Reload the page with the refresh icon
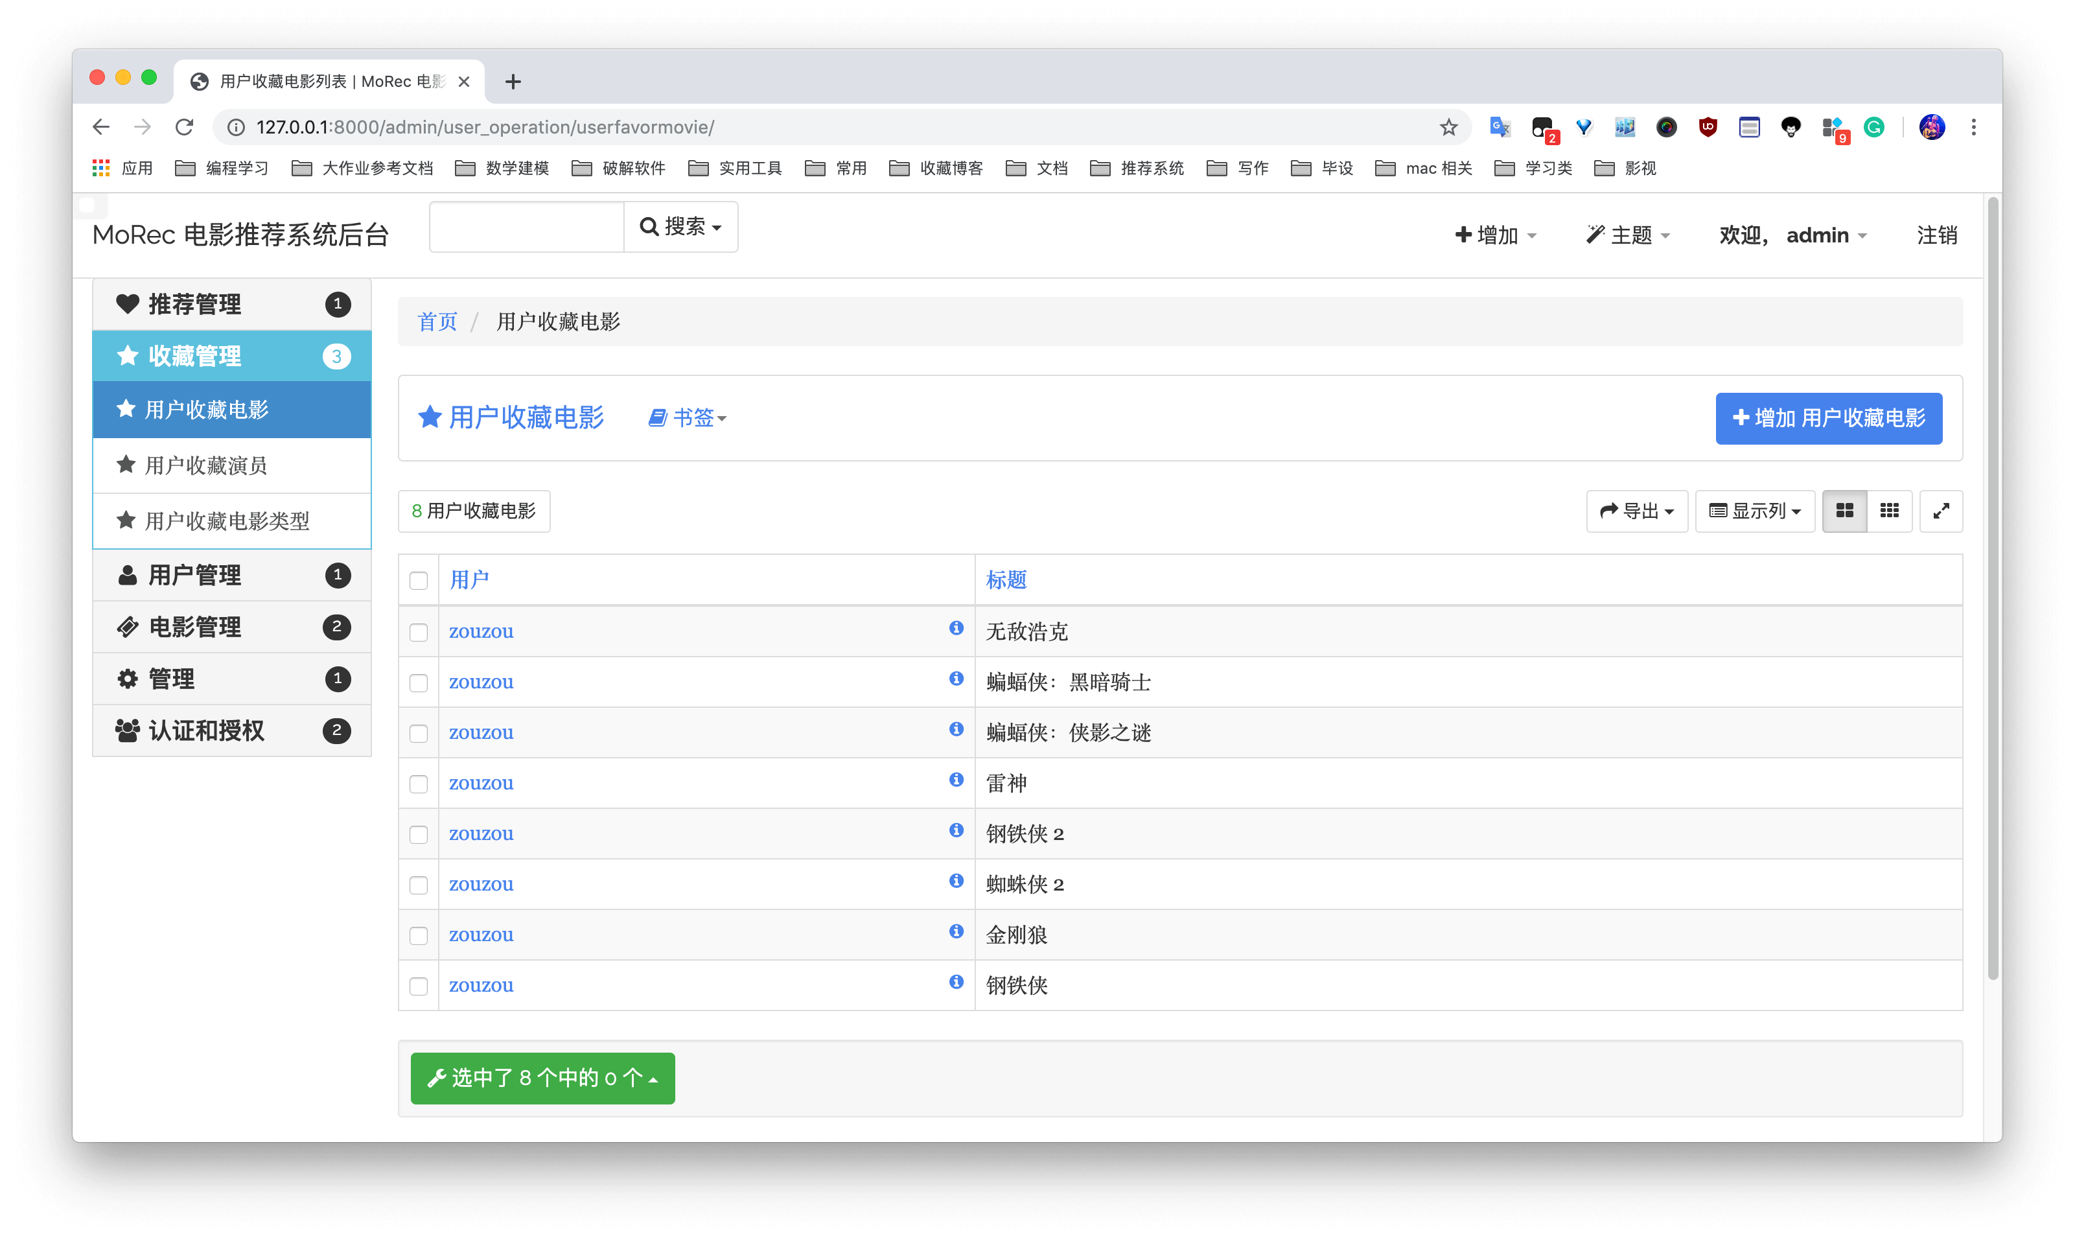2075x1238 pixels. 184,127
